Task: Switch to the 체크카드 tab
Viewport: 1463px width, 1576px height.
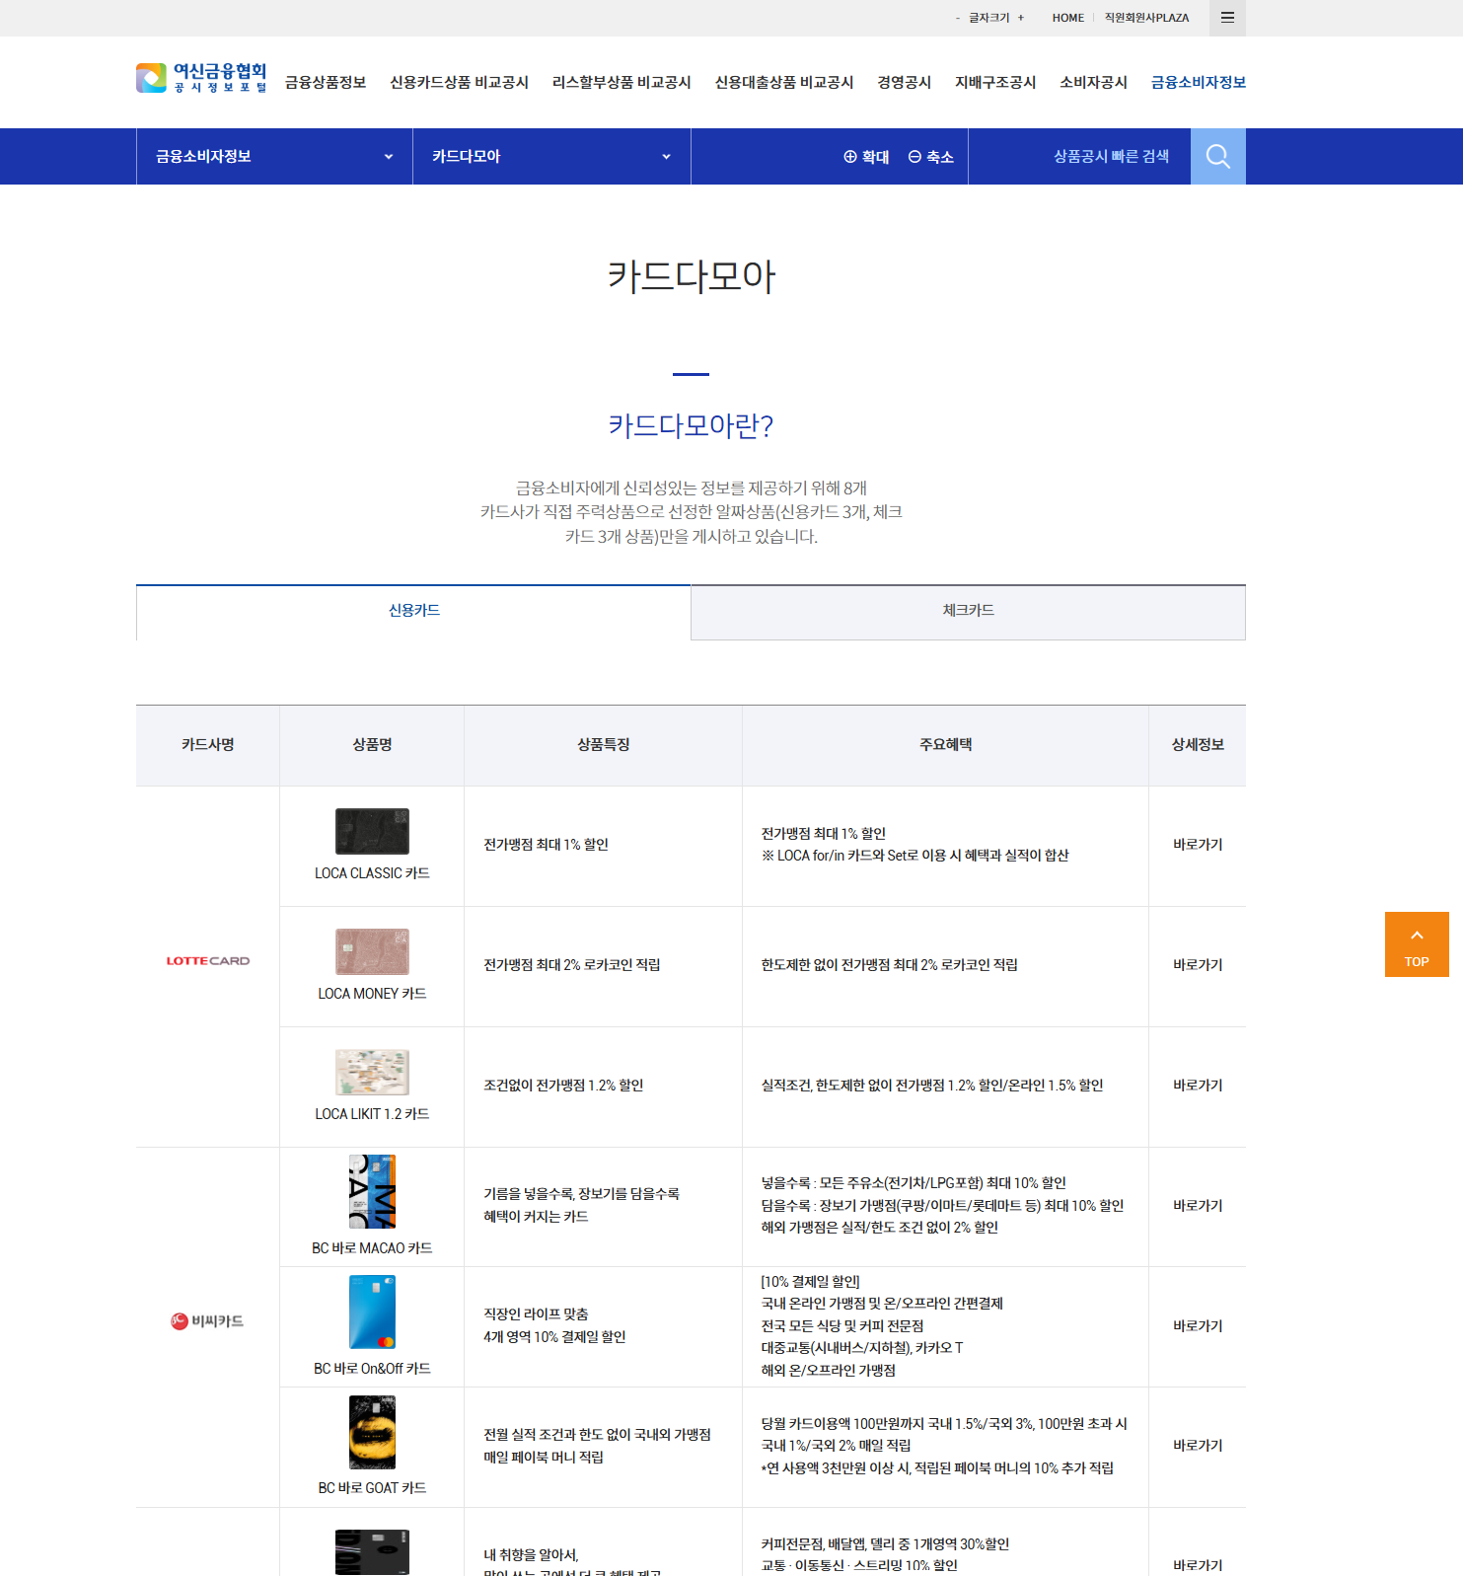Action: click(968, 612)
